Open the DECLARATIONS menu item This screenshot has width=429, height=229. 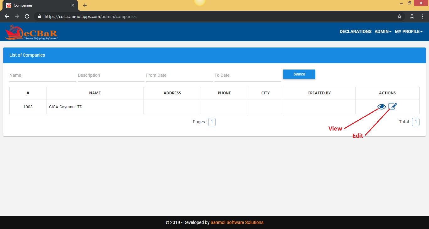point(356,31)
